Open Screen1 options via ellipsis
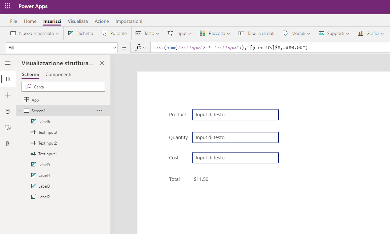The image size is (390, 234). [x=100, y=110]
